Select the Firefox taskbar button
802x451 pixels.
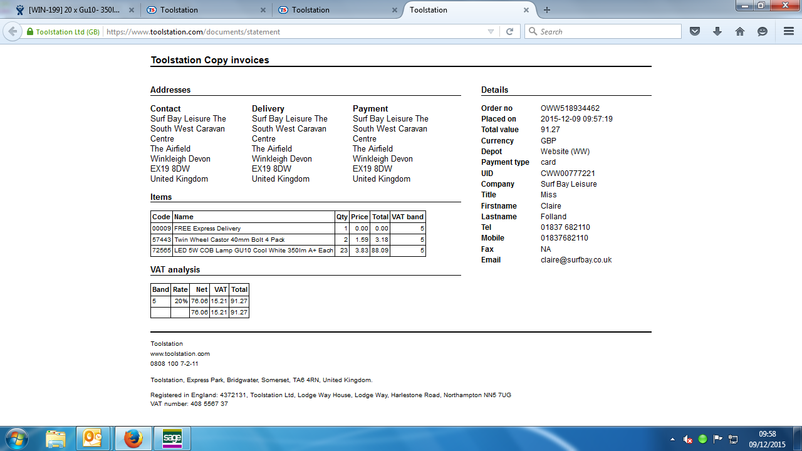coord(133,438)
